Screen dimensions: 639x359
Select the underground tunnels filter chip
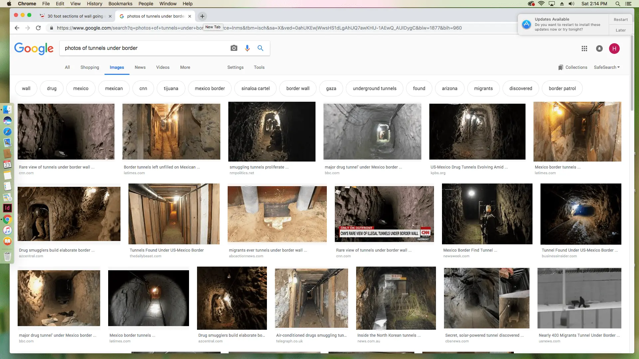pos(374,88)
